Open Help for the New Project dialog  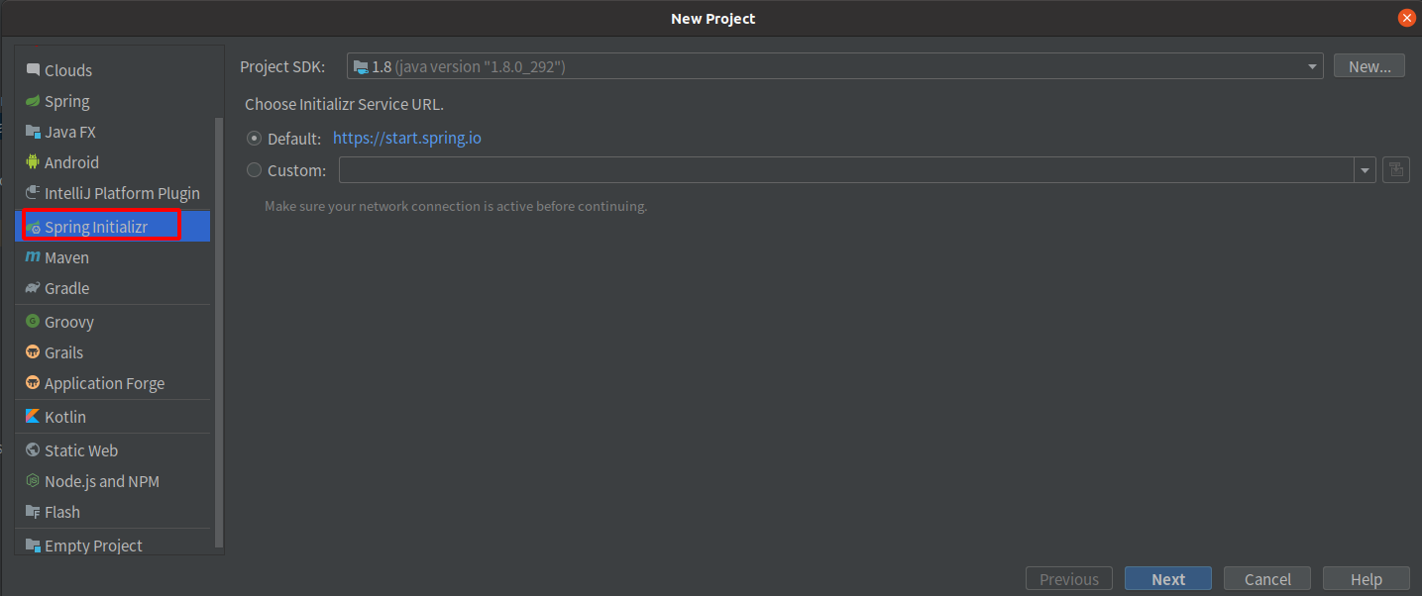point(1367,579)
